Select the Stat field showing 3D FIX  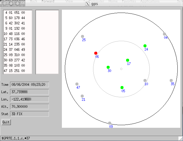pyautogui.click(x=29, y=114)
